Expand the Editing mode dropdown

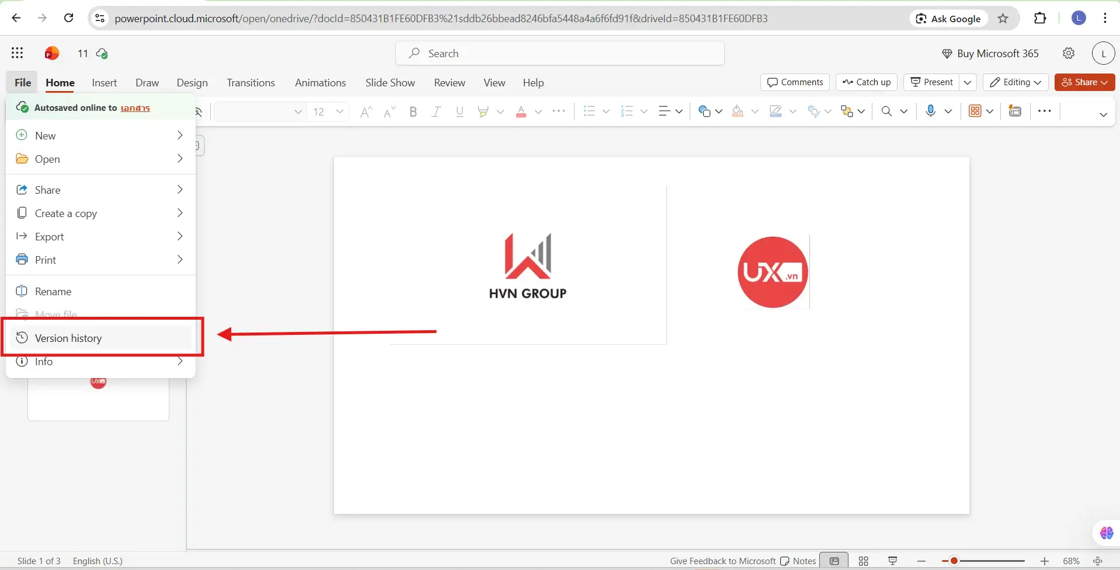pyautogui.click(x=1015, y=82)
